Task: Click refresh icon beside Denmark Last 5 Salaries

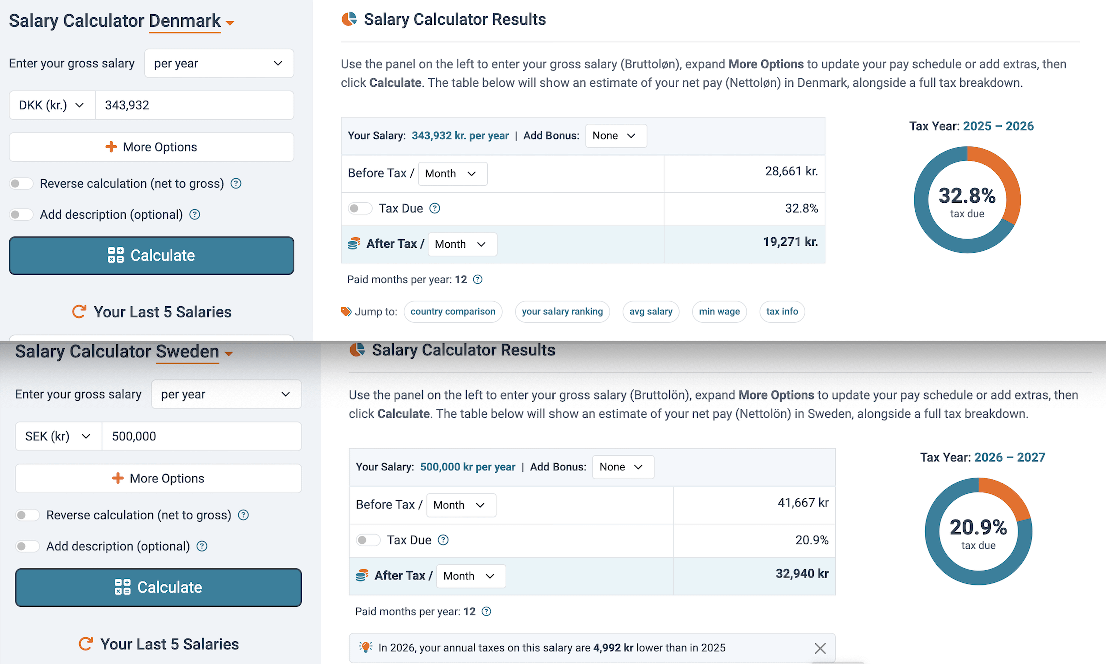Action: pos(79,312)
